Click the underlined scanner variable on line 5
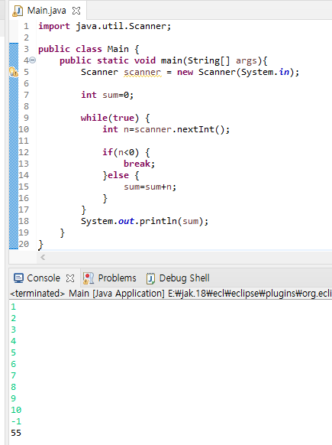Image resolution: width=332 pixels, height=445 pixels. tap(143, 72)
